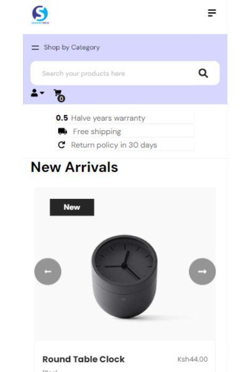This screenshot has width=248, height=372.
Task: Open the hamburger menu at top right
Action: (212, 13)
